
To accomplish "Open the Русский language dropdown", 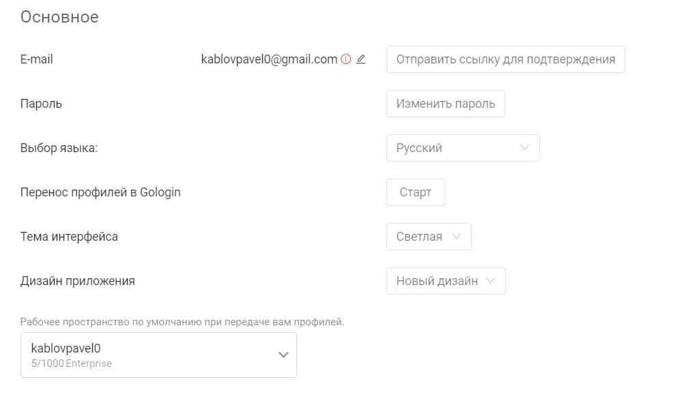I will coord(463,148).
